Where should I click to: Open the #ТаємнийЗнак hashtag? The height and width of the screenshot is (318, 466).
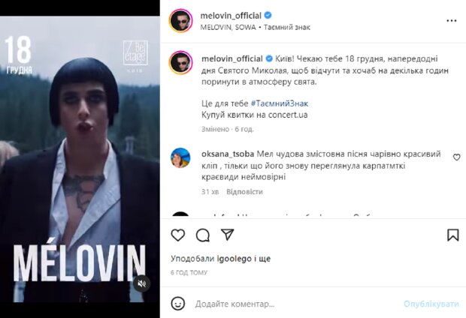click(x=280, y=103)
